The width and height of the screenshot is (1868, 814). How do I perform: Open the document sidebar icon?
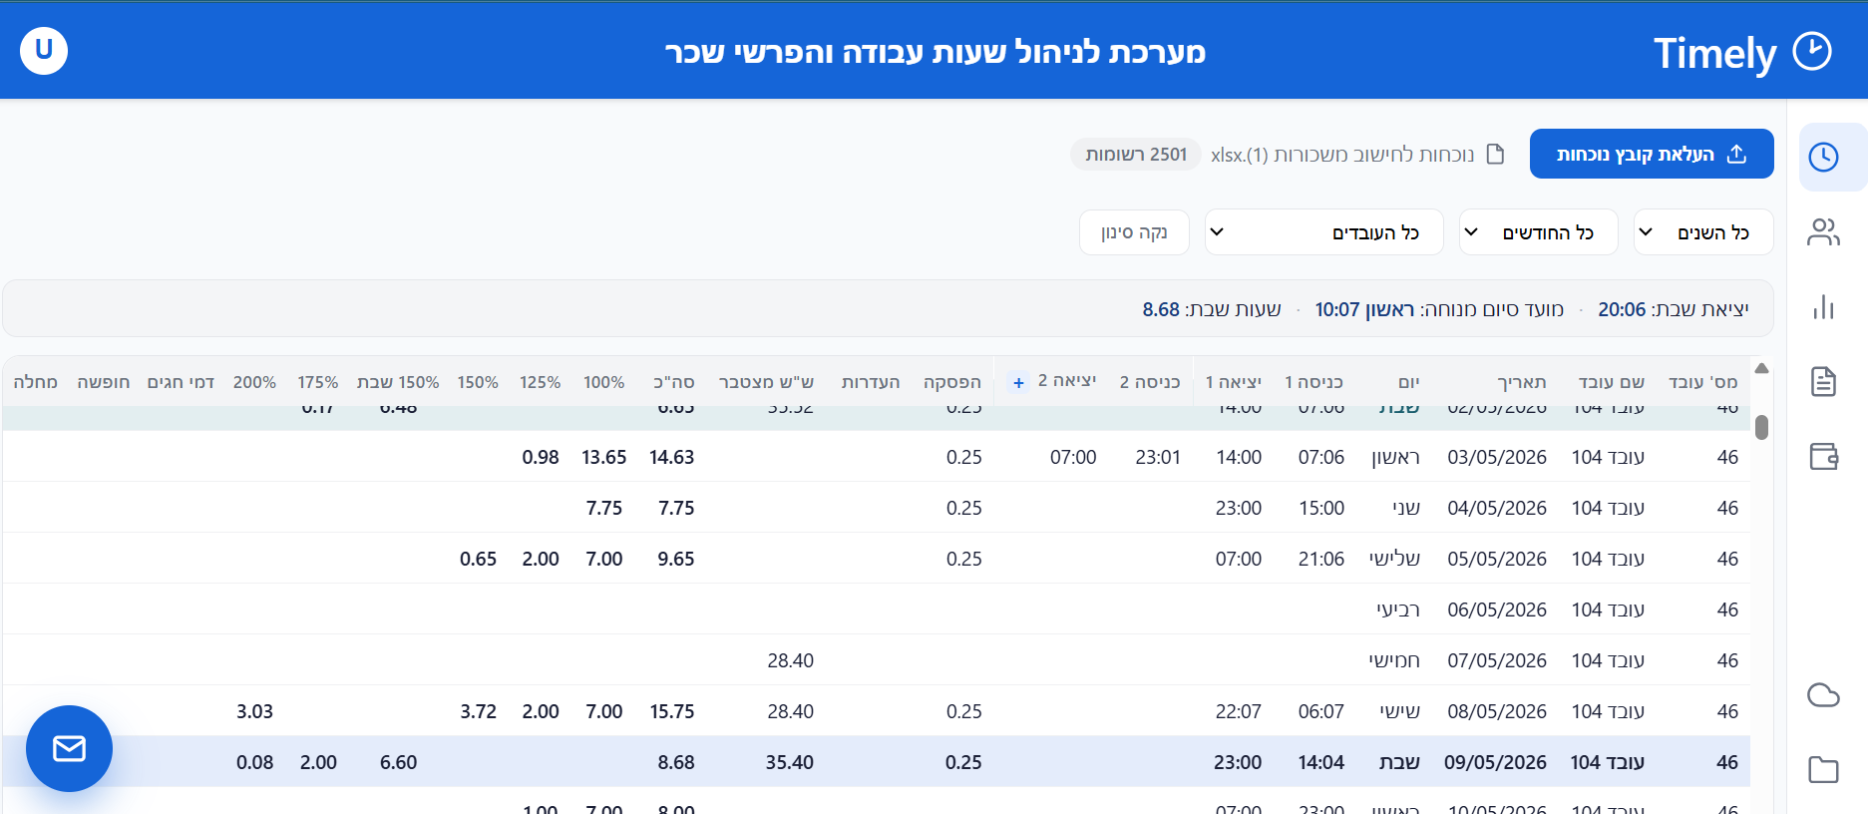tap(1823, 381)
